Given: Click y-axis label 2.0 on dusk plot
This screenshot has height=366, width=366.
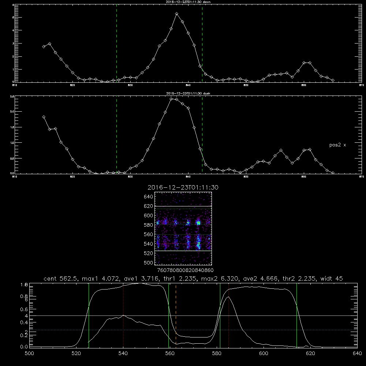Looking at the screenshot, I should [x=12, y=112].
